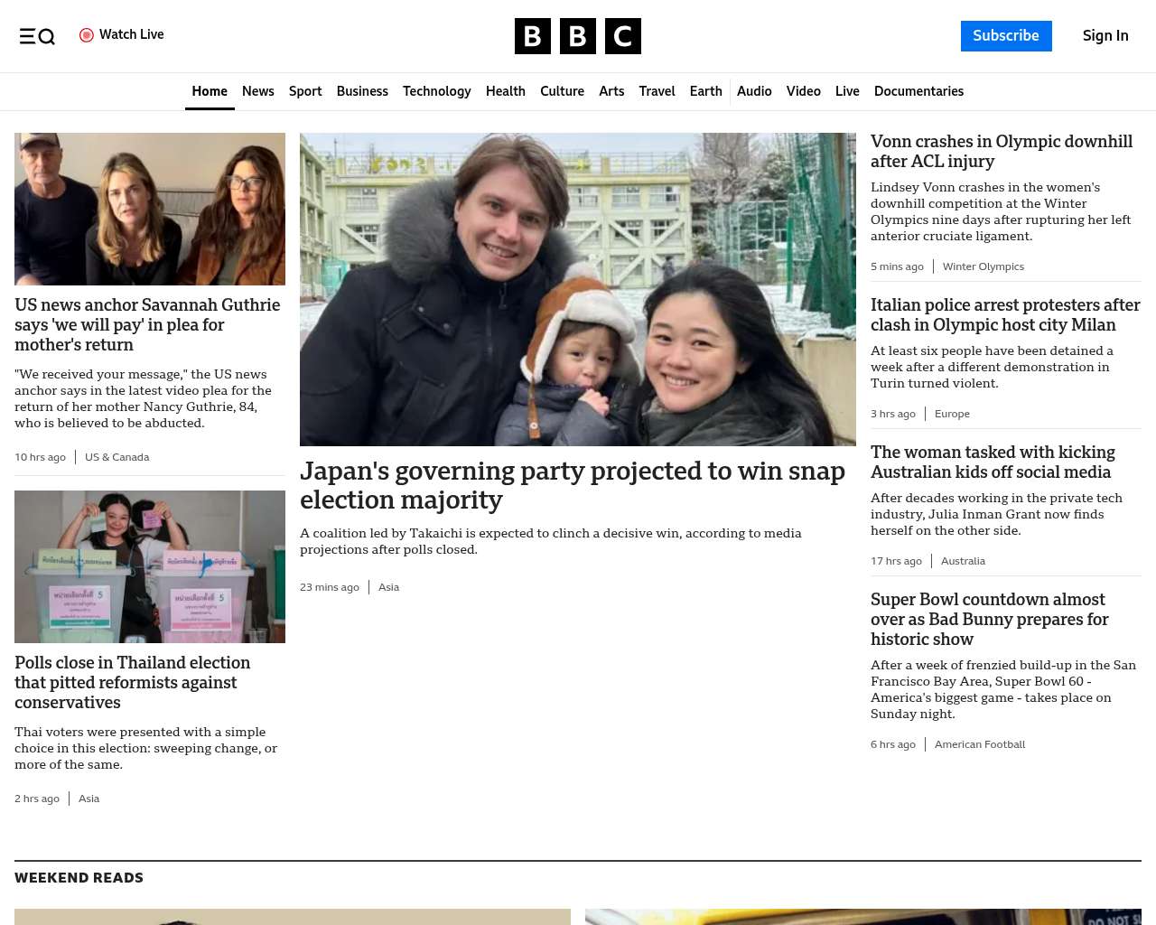Open Savannah Guthrie story thumbnail
The height and width of the screenshot is (925, 1156).
click(x=150, y=209)
